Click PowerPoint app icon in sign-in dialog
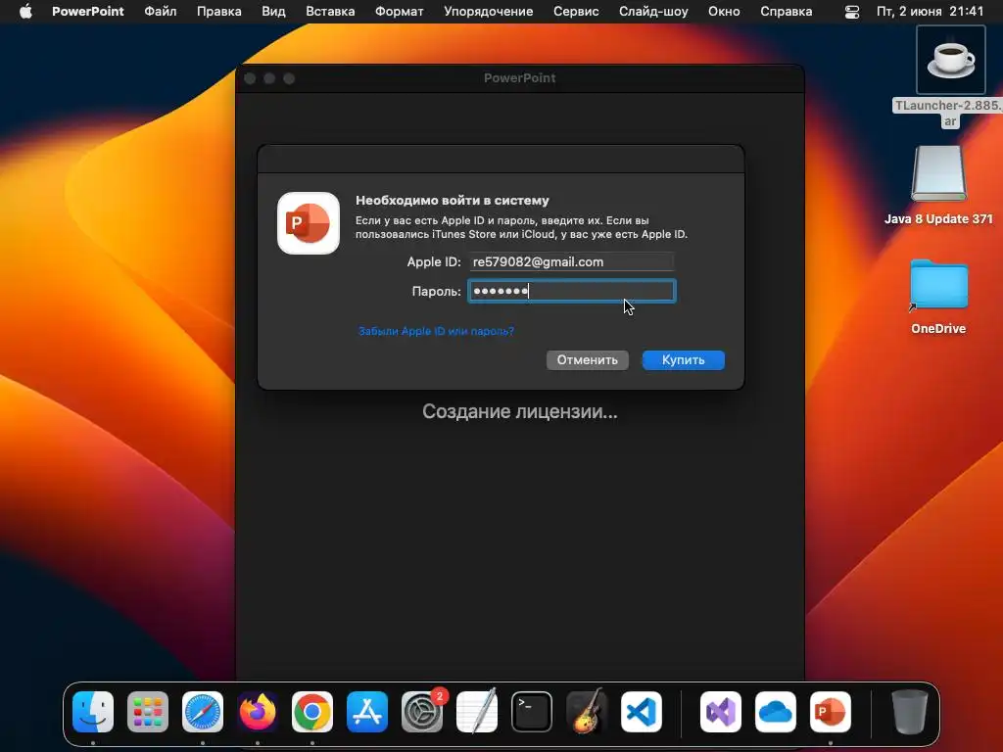 pyautogui.click(x=309, y=223)
